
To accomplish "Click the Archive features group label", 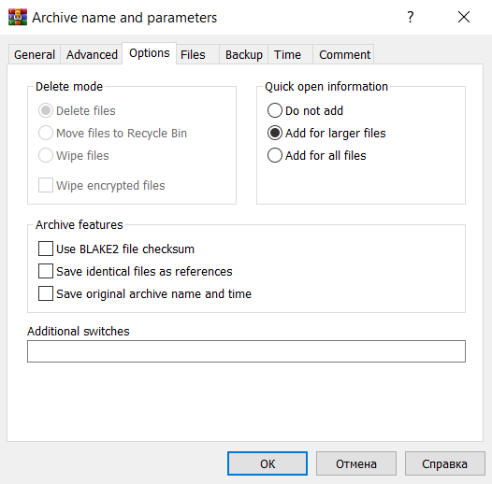I will pyautogui.click(x=80, y=225).
